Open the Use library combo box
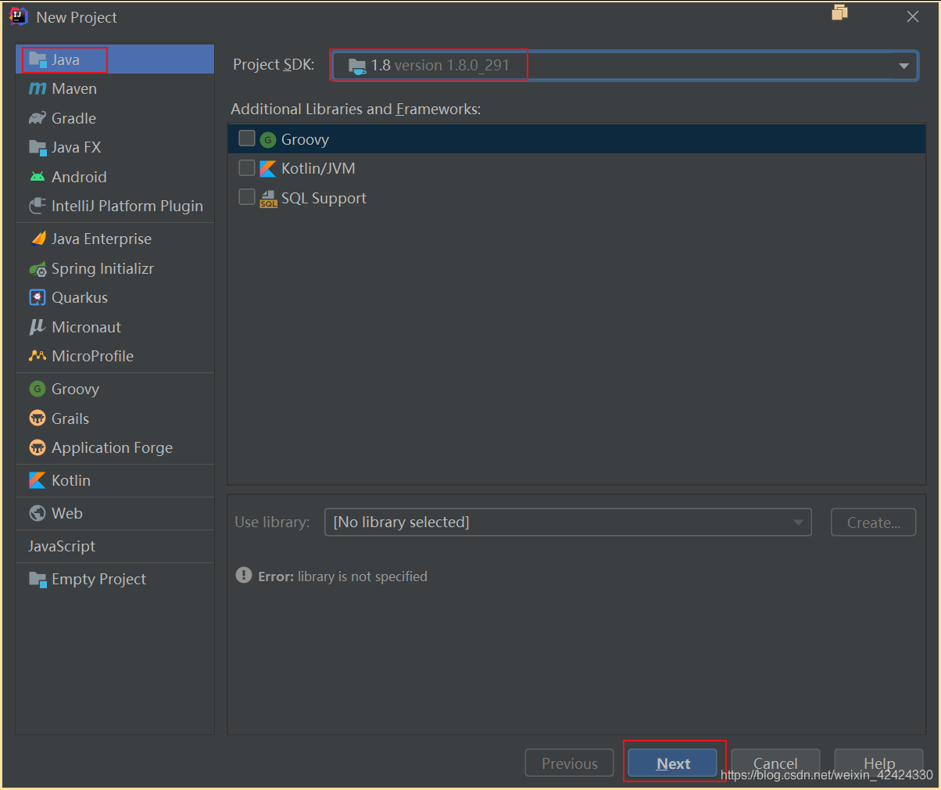The image size is (941, 790). pyautogui.click(x=567, y=522)
